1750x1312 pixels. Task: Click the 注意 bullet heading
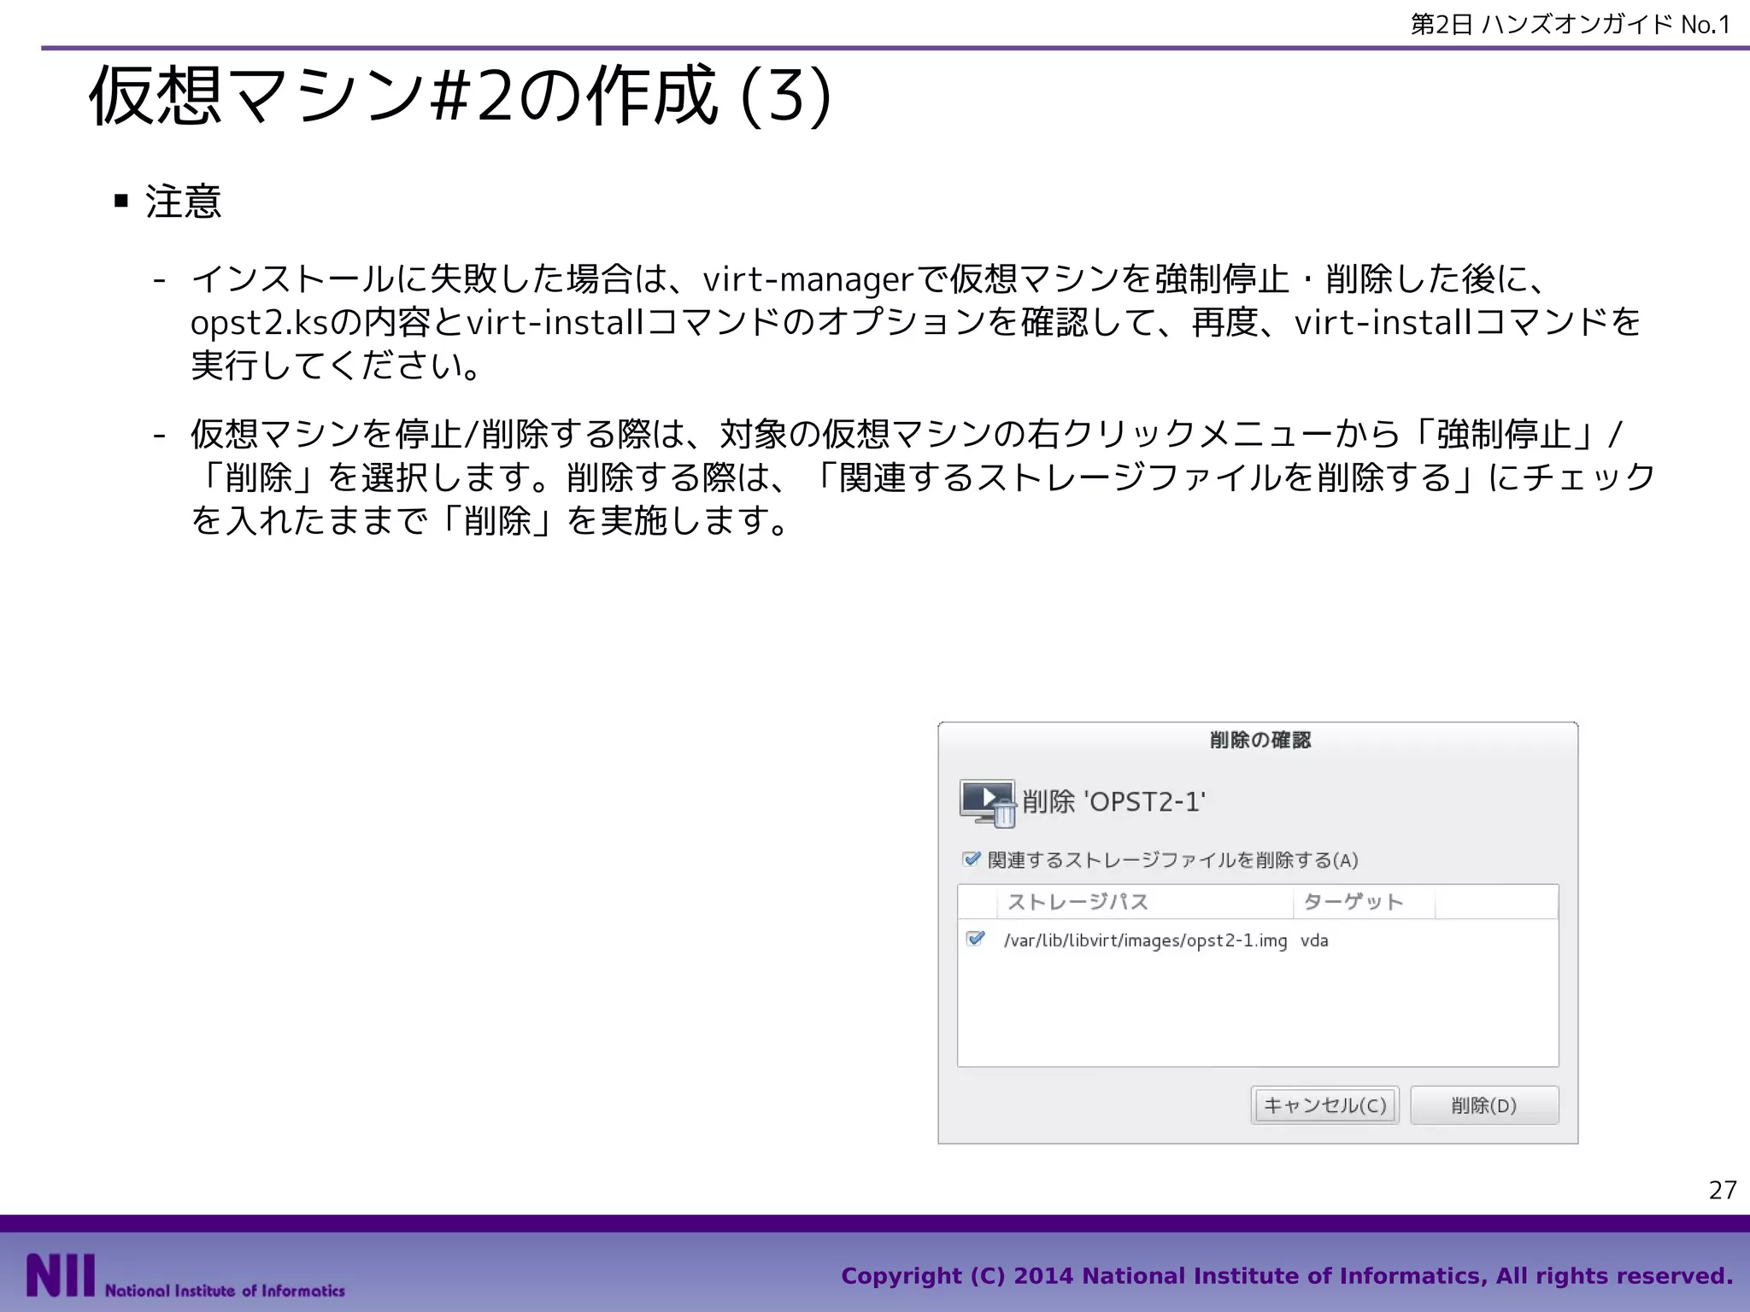click(183, 202)
